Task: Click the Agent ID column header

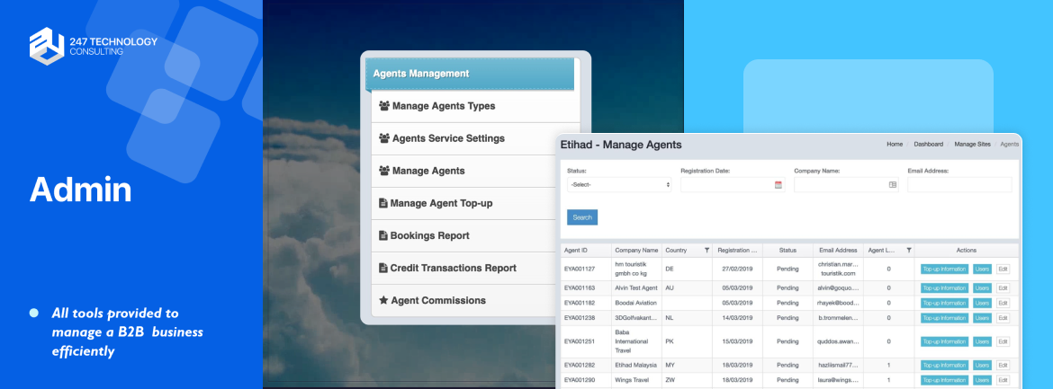Action: coord(586,250)
